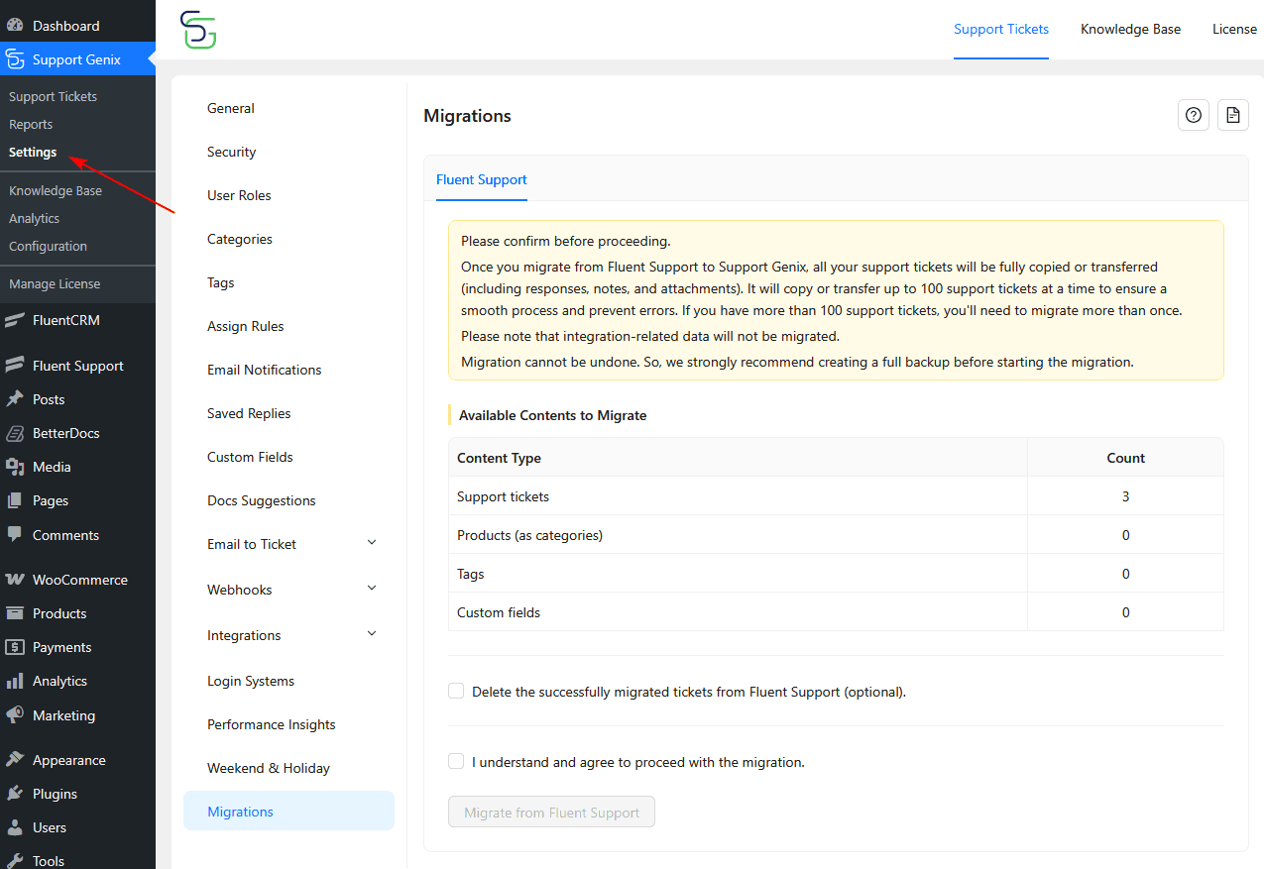This screenshot has height=869, width=1264.
Task: Click the Payments dollar icon
Action: coord(15,647)
